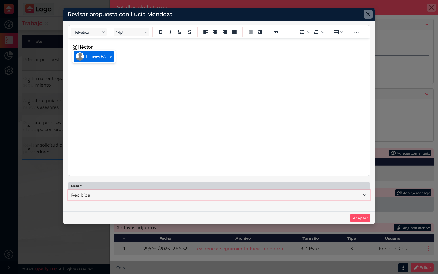The width and height of the screenshot is (438, 274).
Task: Open the Helvetica font family dropdown
Action: [x=89, y=32]
